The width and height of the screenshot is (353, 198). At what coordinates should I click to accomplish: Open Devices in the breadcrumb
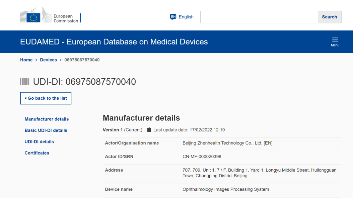point(49,60)
